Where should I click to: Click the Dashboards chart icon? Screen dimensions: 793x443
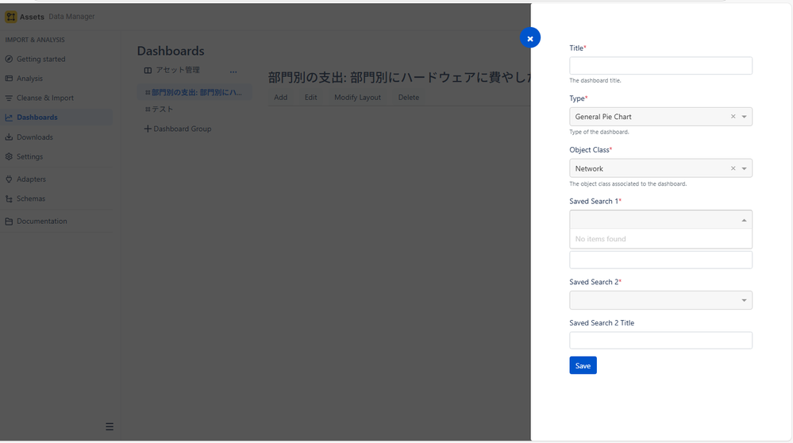tap(9, 117)
